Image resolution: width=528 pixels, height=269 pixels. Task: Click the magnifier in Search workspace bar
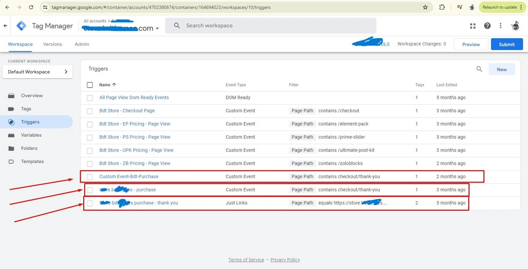[x=177, y=26]
